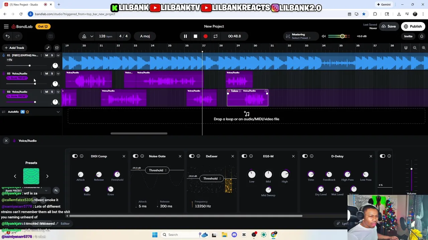The height and width of the screenshot is (240, 428).
Task: Mute track 01 guitar
Action: (46, 55)
